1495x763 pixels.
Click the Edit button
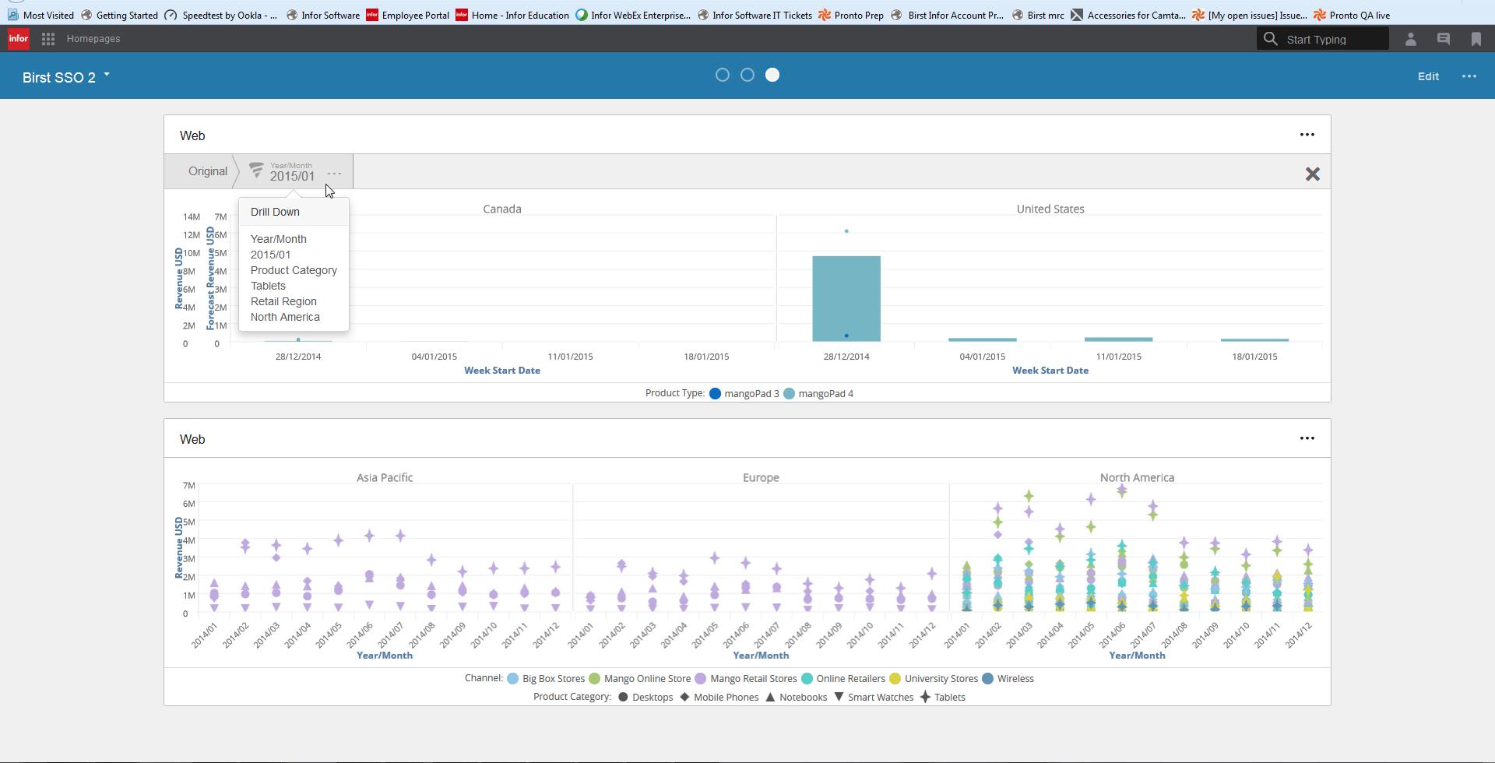click(1427, 76)
